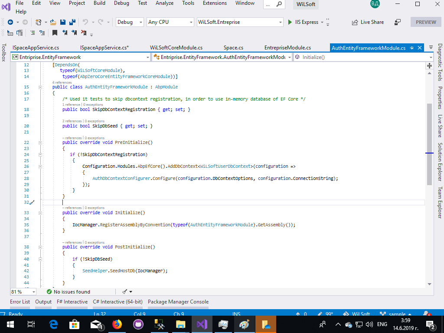Screen dimensions: 444x333
Task: Click the vertical scrollbar thumb in editor
Action: [429, 144]
